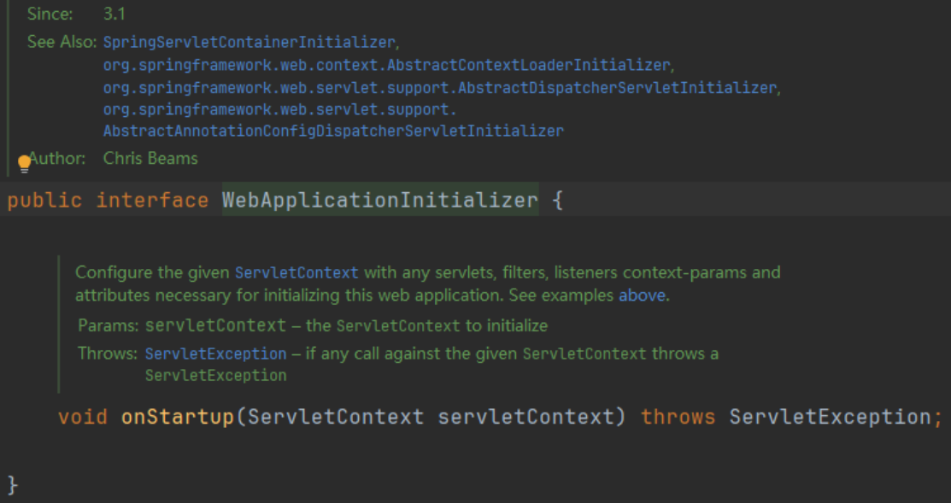Click ServletException in the method signature

pos(830,417)
